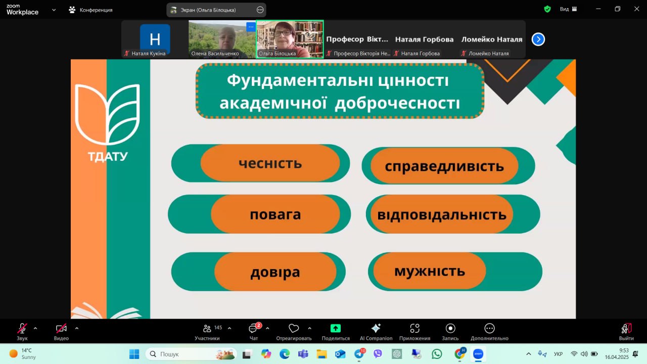Select the Олена Васильченко video thumbnail
Image resolution: width=647 pixels, height=364 pixels.
click(222, 39)
